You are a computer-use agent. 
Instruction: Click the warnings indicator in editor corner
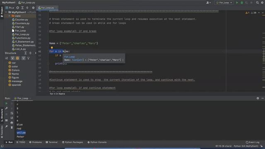tap(251, 13)
